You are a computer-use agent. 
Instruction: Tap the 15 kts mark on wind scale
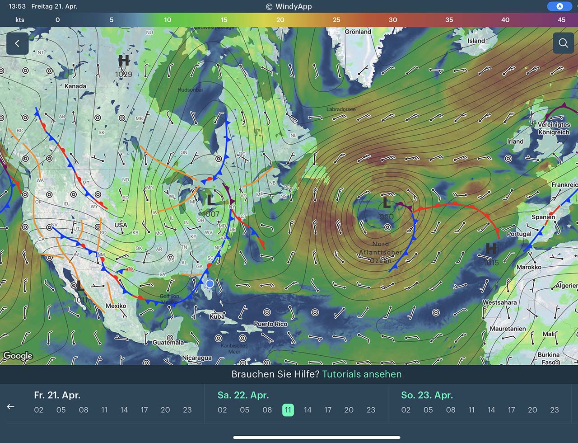(x=224, y=20)
